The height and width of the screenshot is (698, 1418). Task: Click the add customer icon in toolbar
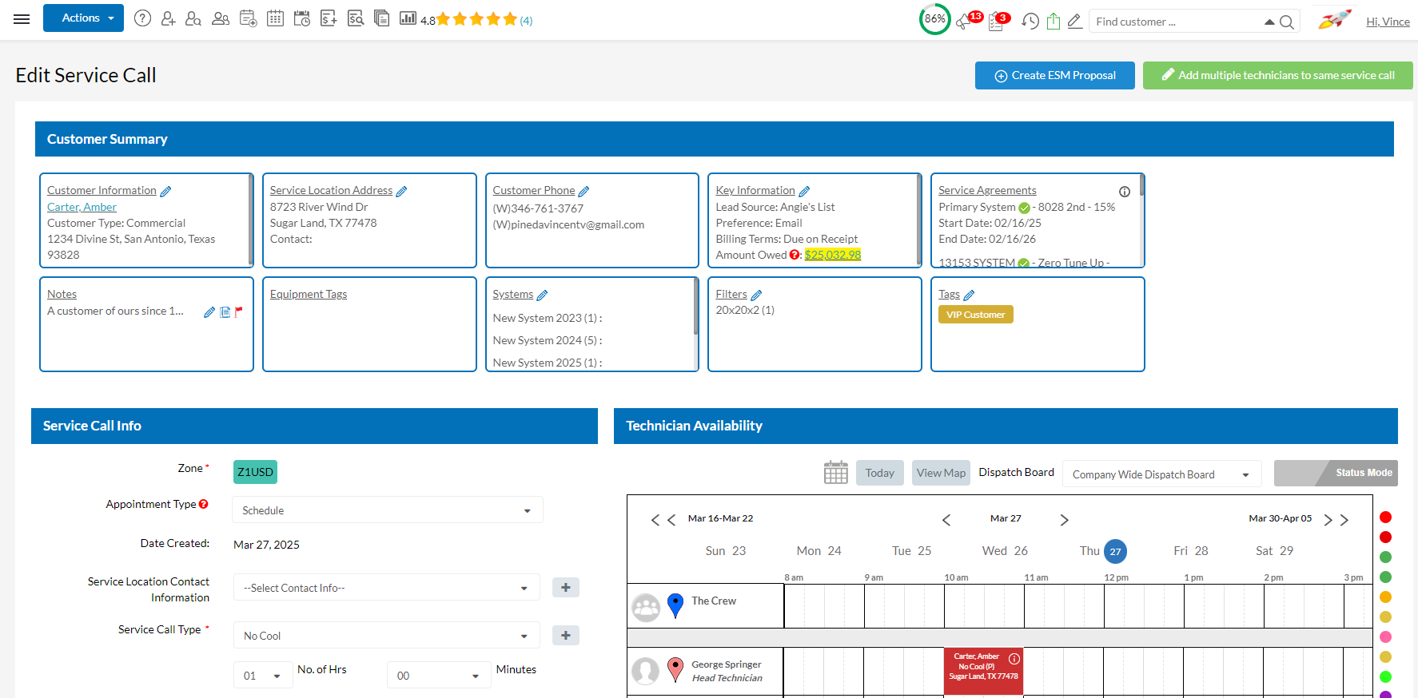tap(168, 18)
